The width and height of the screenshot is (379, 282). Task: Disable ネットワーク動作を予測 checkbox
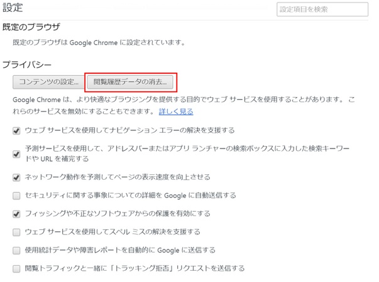[x=16, y=177]
